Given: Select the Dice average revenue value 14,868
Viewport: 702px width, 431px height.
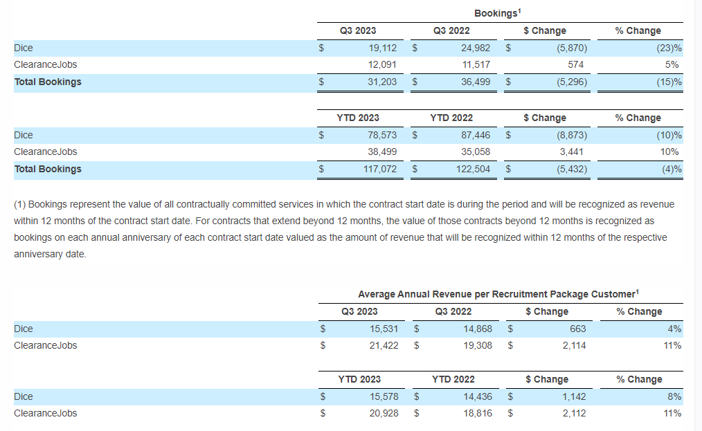Looking at the screenshot, I should click(478, 329).
